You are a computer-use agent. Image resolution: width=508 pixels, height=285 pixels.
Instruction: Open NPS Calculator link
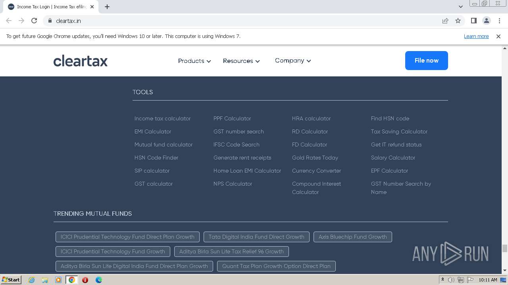(233, 184)
